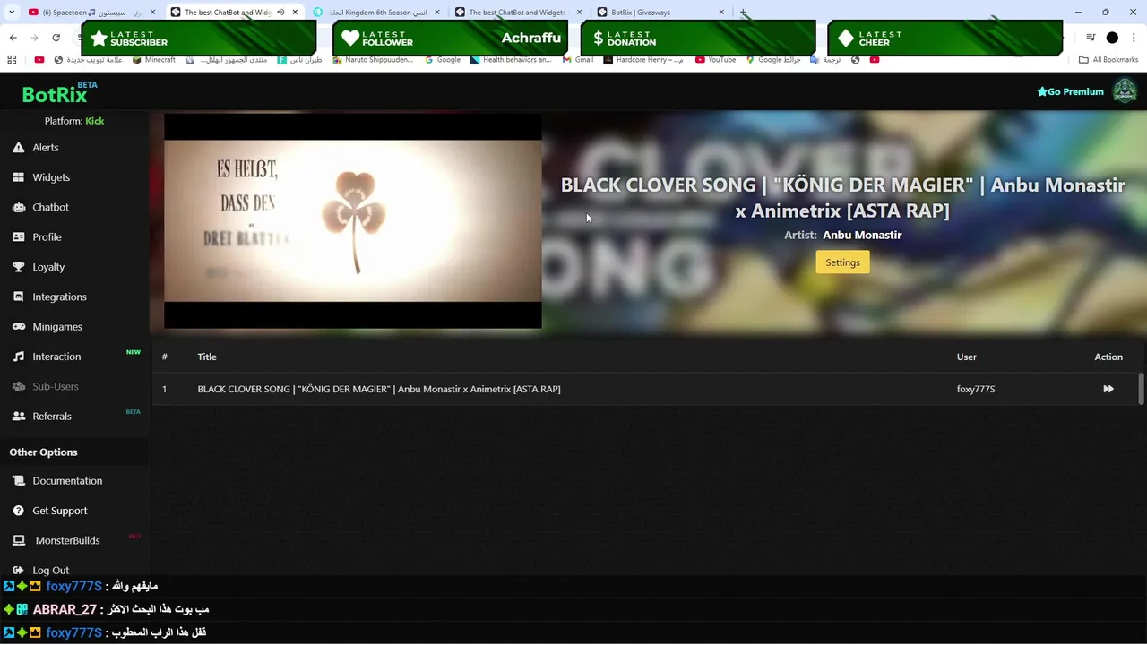The width and height of the screenshot is (1147, 645).
Task: Click the Action column header
Action: click(1108, 357)
